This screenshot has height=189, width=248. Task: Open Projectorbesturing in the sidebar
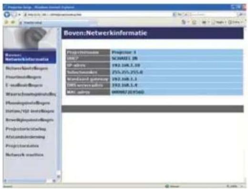(26, 129)
